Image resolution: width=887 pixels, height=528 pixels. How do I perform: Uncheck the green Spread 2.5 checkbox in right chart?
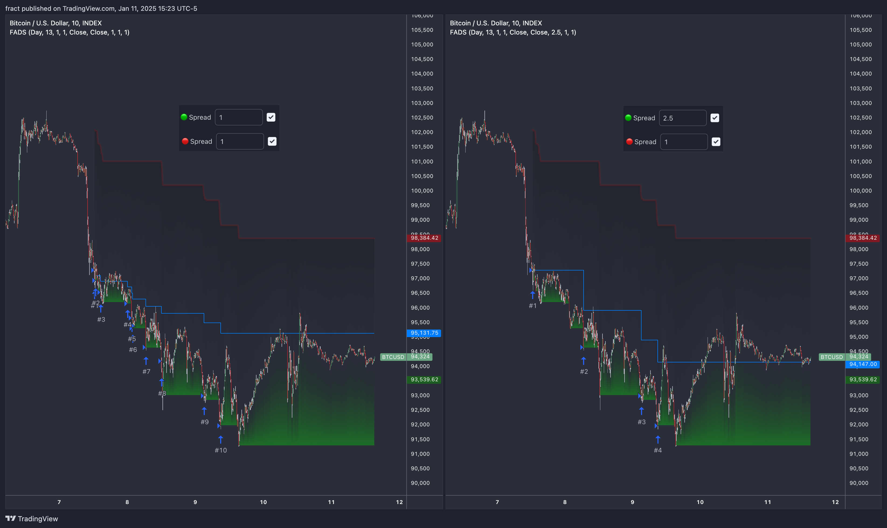click(715, 118)
